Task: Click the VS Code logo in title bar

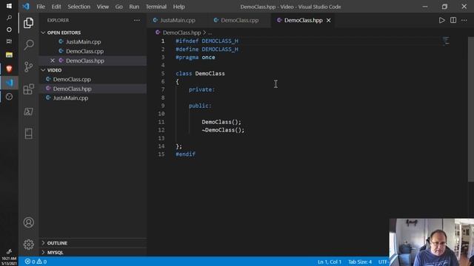Action: point(26,7)
